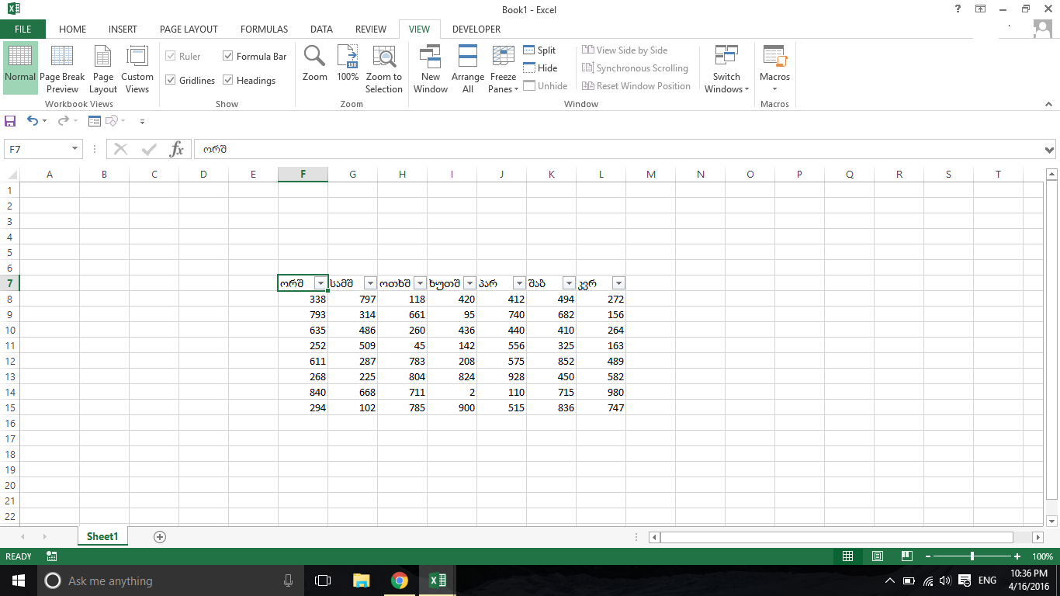Click the zoom slider in status bar
Viewport: 1060px width, 596px height.
pos(972,556)
